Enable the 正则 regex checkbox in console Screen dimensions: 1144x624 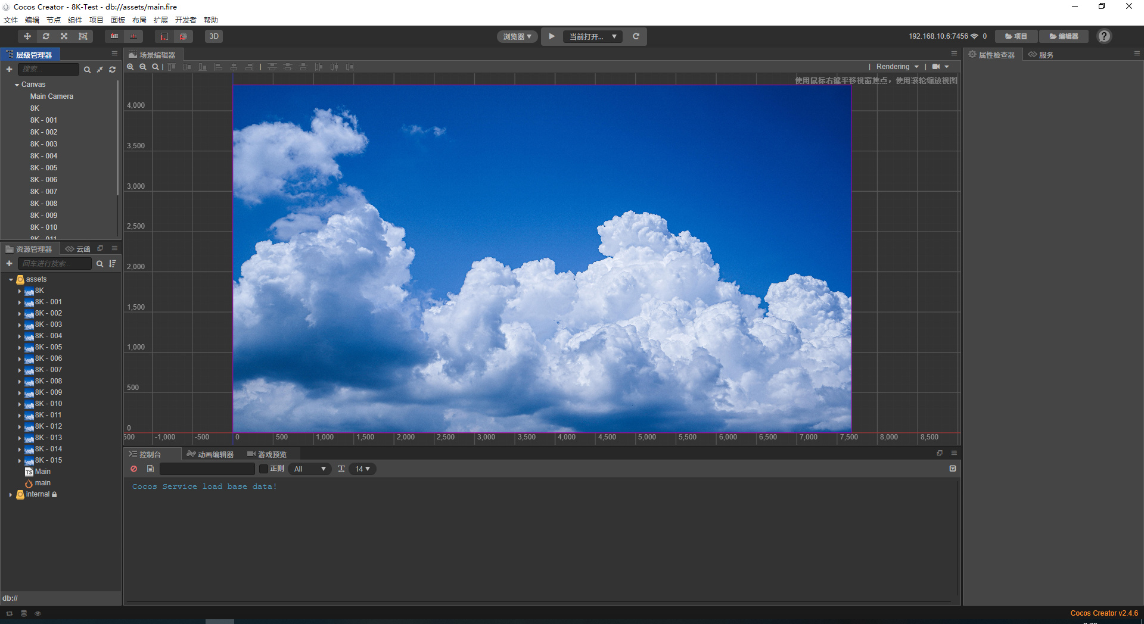coord(263,469)
